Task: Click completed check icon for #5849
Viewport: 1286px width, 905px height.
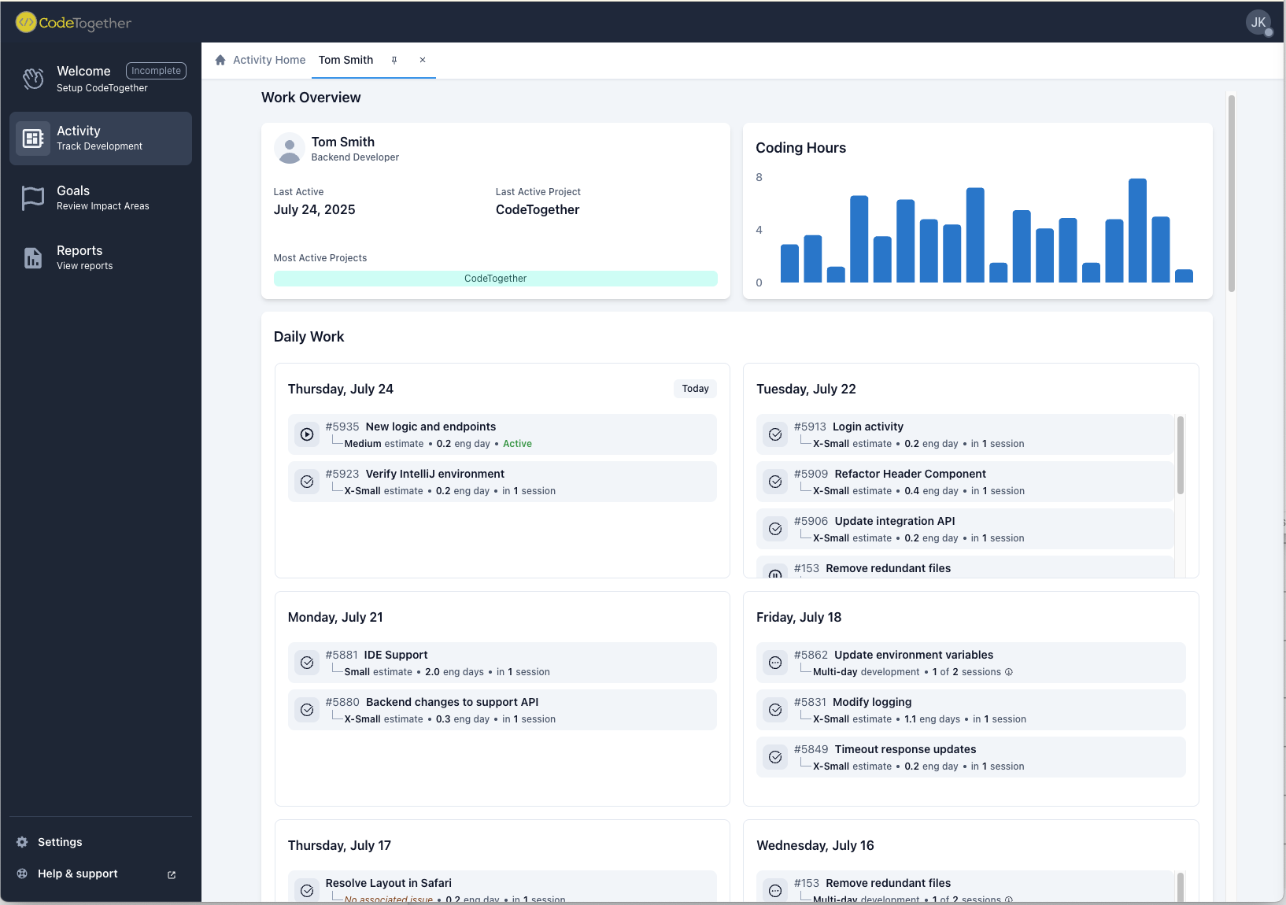Action: point(775,757)
